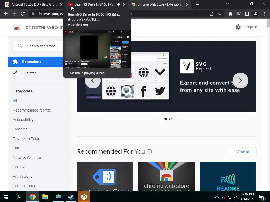270x202 pixels.
Task: Open Steam from the taskbar
Action: click(x=71, y=197)
